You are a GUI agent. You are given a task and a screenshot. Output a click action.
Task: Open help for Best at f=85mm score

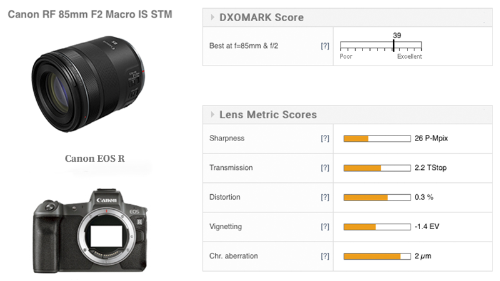coord(325,46)
